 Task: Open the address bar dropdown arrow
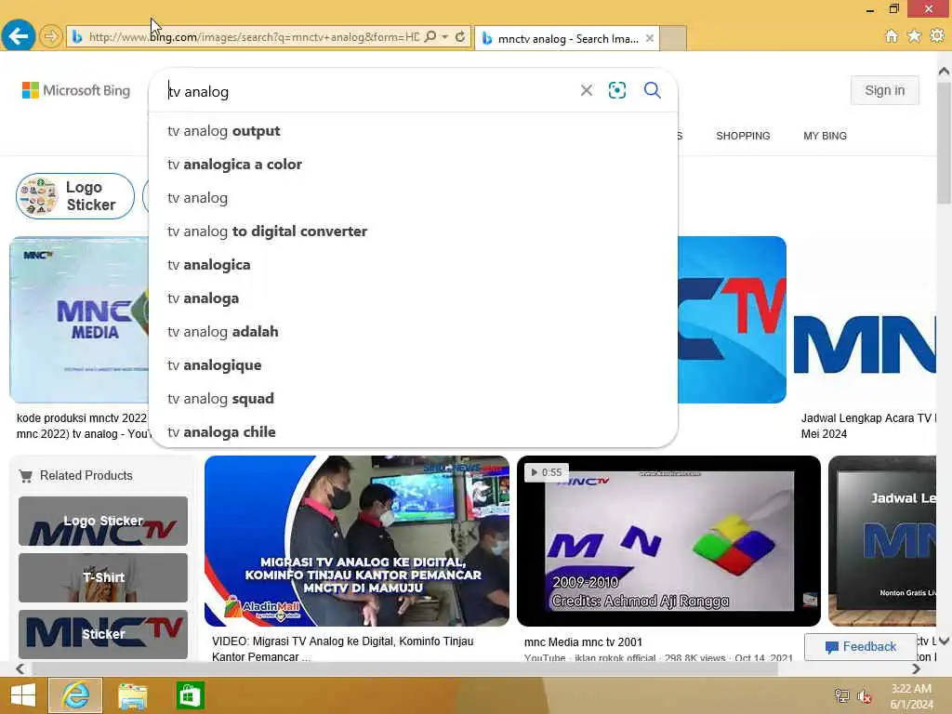(x=445, y=36)
